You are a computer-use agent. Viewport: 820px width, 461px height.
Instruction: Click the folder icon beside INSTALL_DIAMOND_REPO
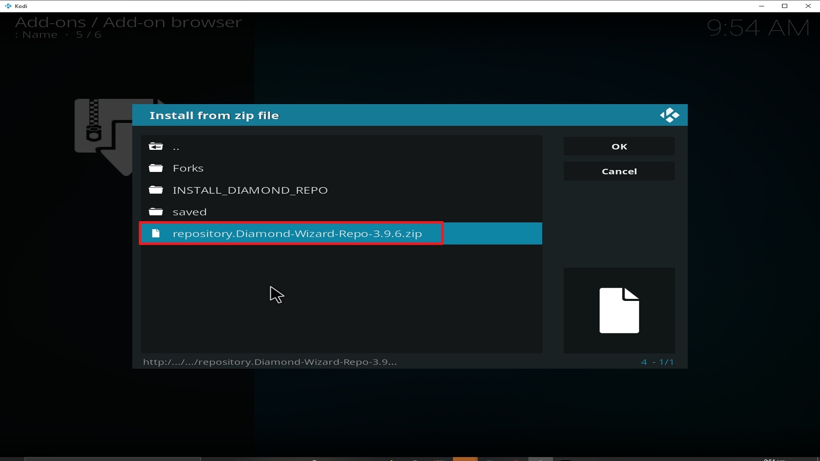click(156, 190)
